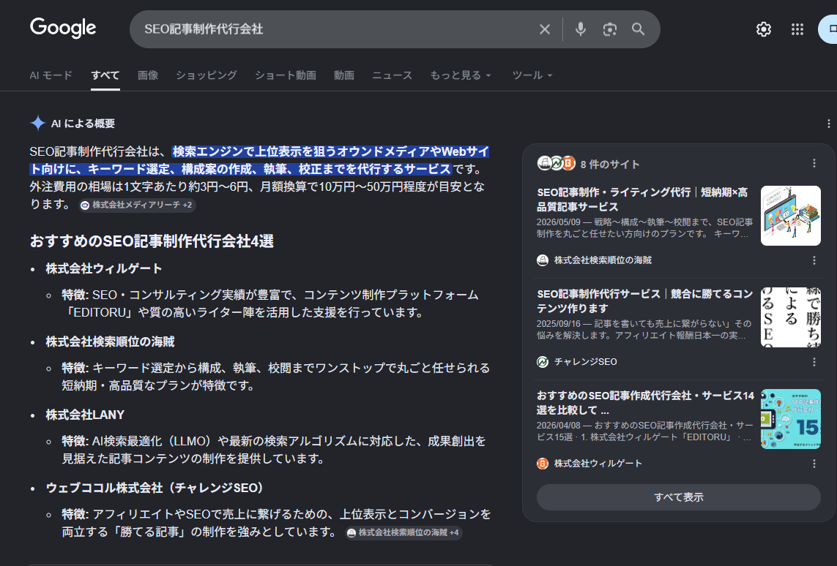Start voice search with microphone icon
This screenshot has width=837, height=566.
click(581, 29)
